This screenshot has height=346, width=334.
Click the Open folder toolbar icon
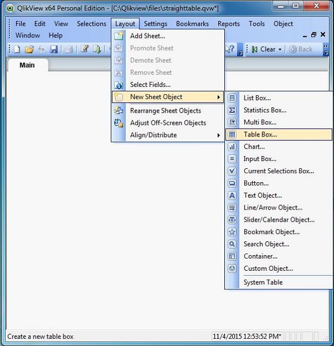pyautogui.click(x=30, y=49)
